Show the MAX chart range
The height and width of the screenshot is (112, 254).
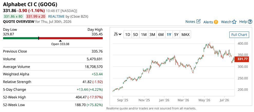point(185,34)
